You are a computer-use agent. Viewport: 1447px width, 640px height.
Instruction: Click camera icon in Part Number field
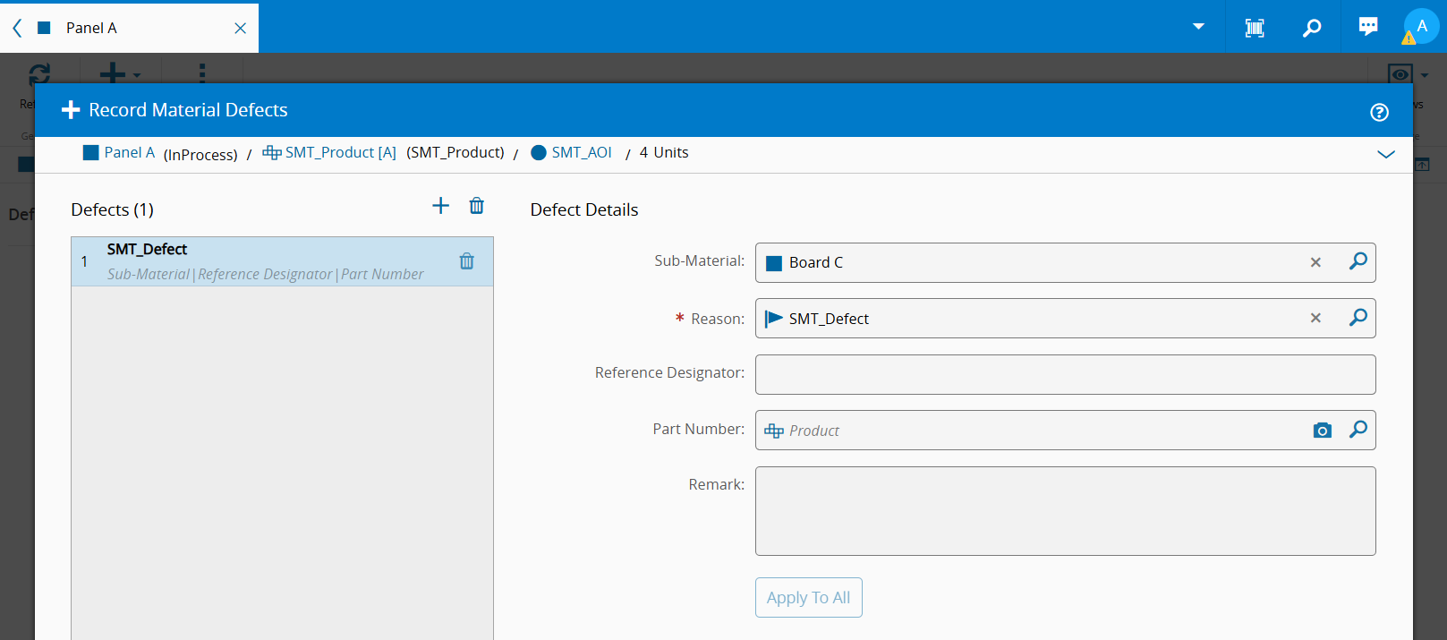(1322, 431)
